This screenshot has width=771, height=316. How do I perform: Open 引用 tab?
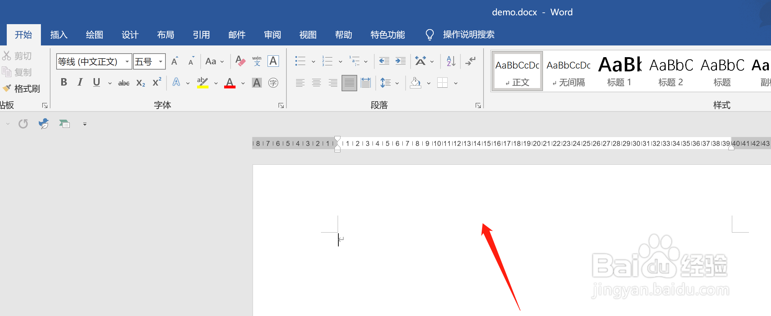(x=201, y=35)
